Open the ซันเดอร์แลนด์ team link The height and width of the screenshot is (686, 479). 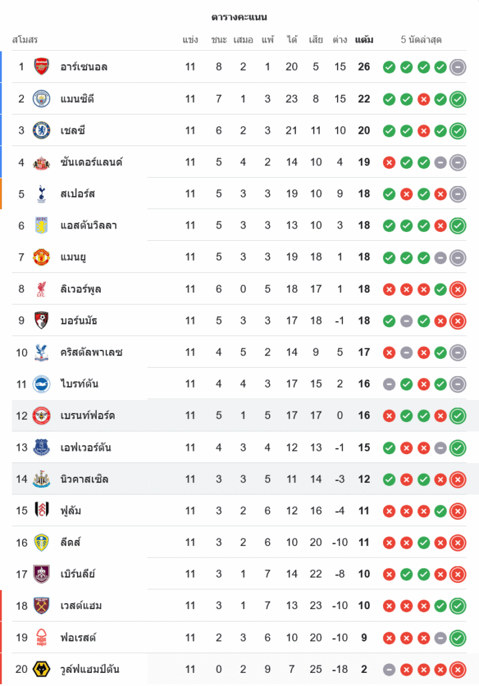(91, 163)
